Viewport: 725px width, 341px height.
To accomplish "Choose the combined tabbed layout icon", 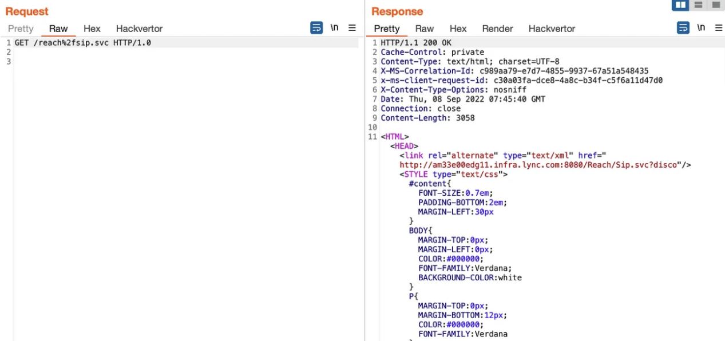I will pos(715,5).
